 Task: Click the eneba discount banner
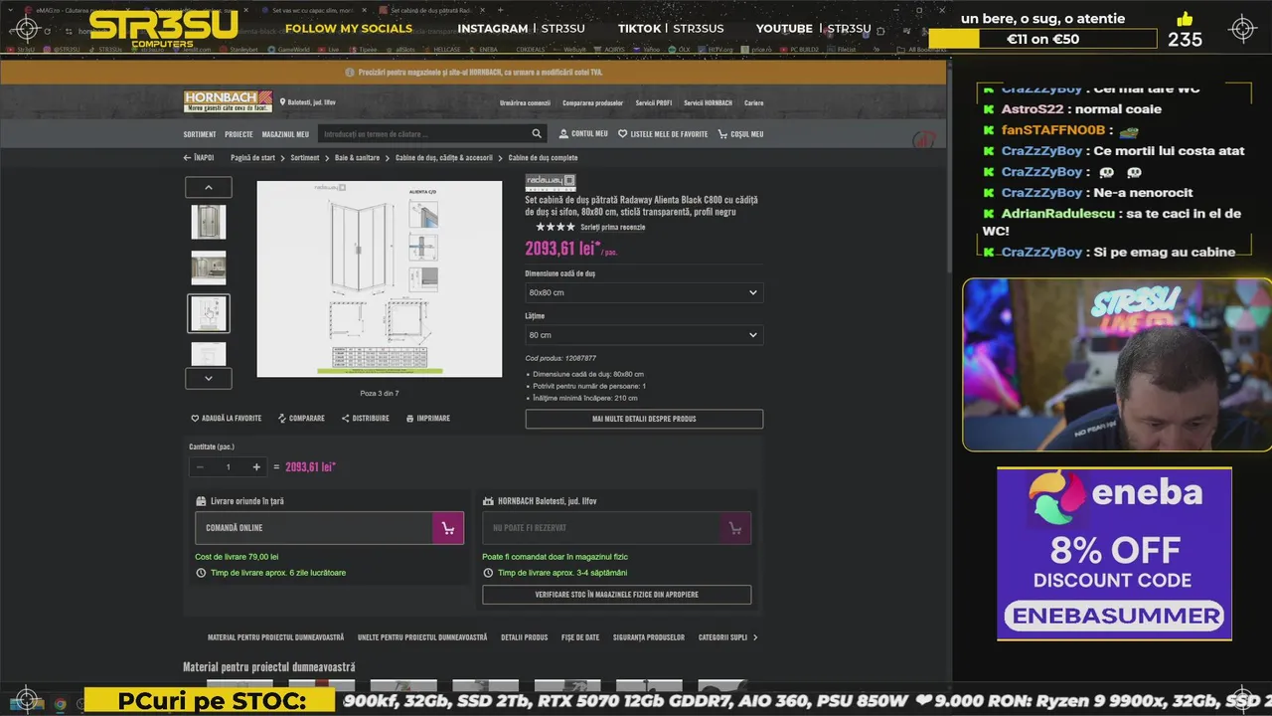[1114, 554]
